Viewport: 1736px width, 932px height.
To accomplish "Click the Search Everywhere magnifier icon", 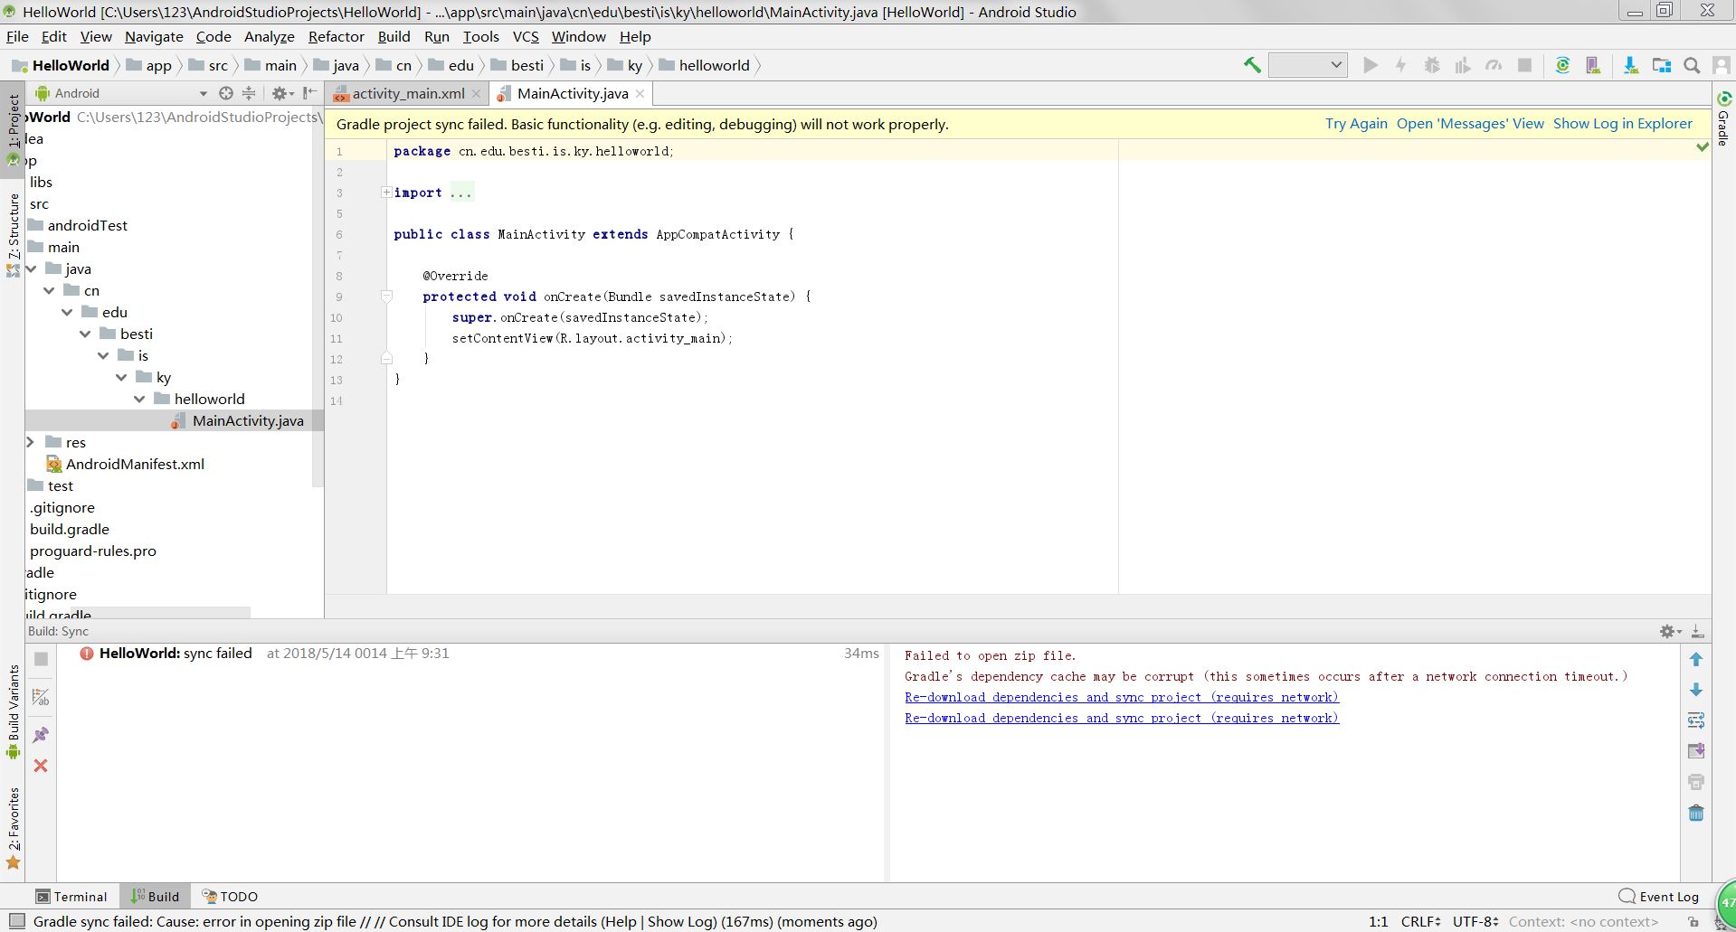I will (1692, 65).
